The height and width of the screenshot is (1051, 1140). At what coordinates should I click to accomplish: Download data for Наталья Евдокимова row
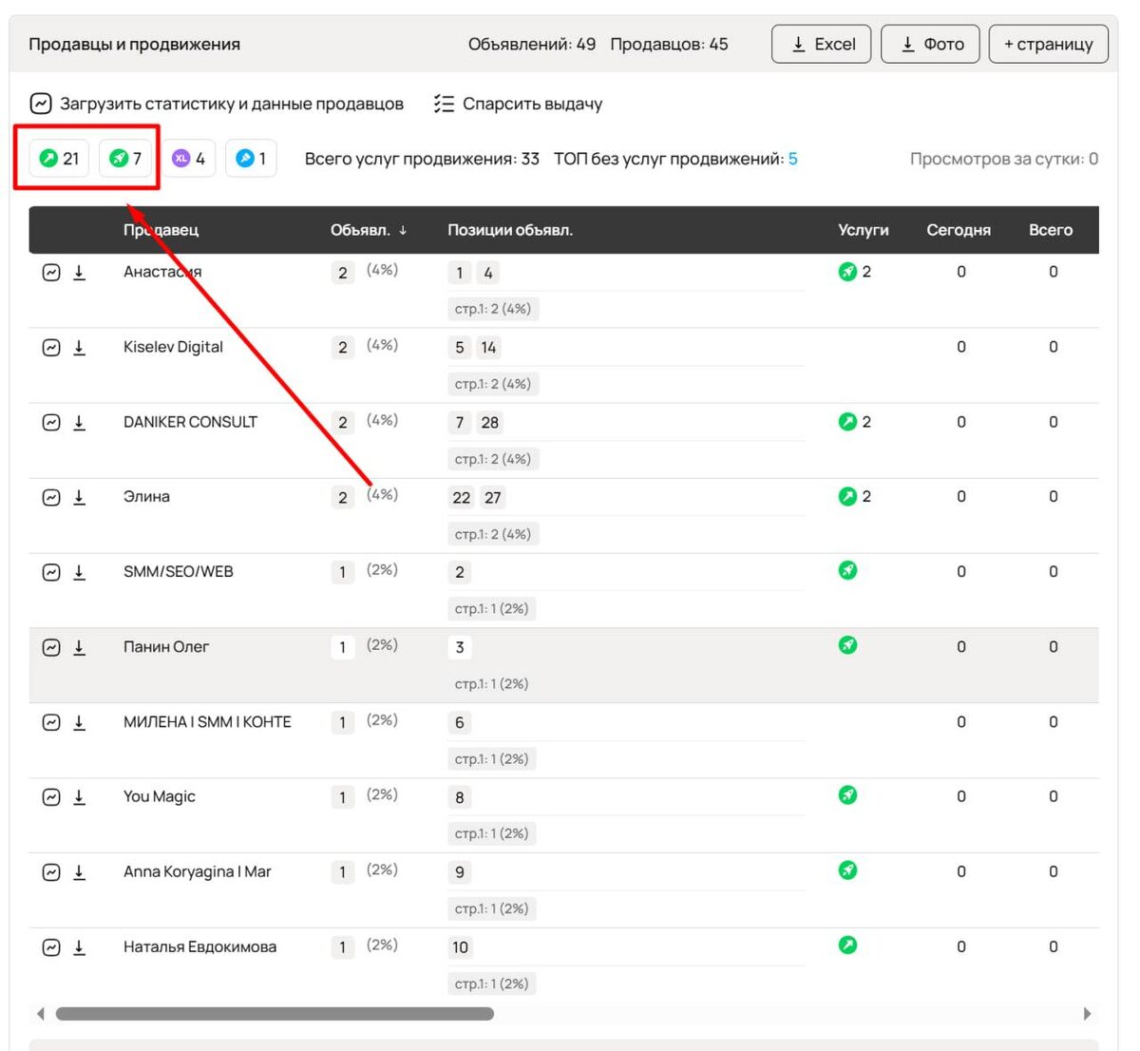coord(79,948)
